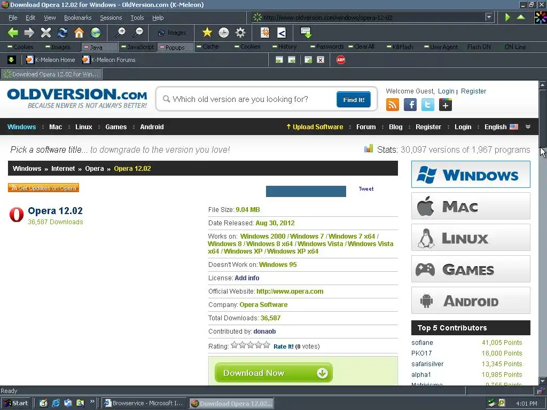Click the Rate It! link
The height and width of the screenshot is (410, 547).
coord(283,346)
